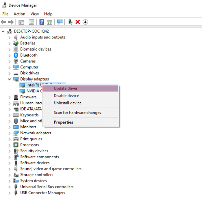Click the red X Uninstall device icon
The height and width of the screenshot is (202, 202).
(78, 22)
